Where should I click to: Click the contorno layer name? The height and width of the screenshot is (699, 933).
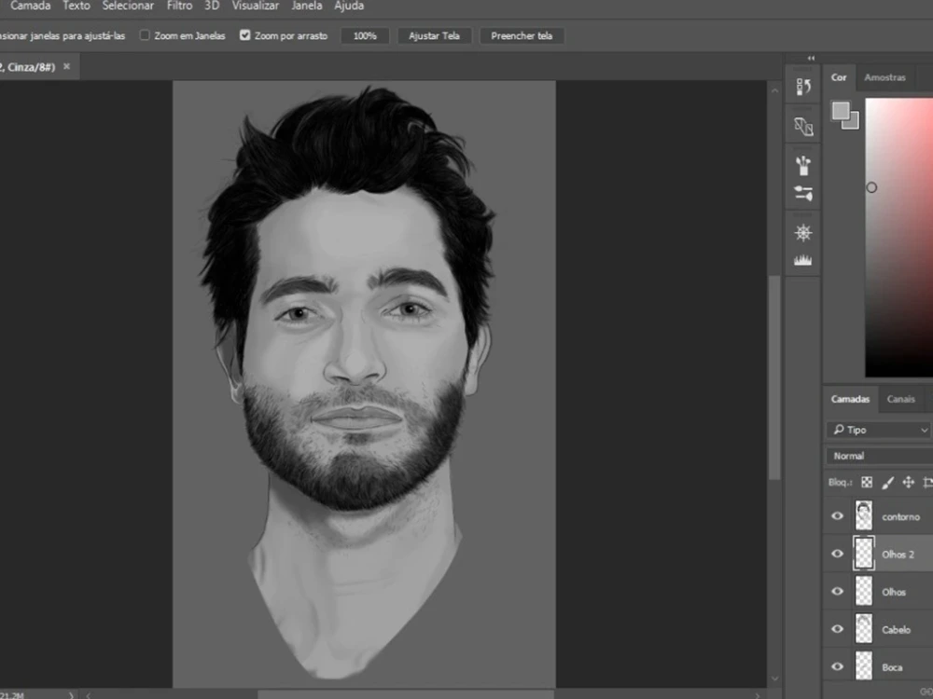[x=901, y=516]
